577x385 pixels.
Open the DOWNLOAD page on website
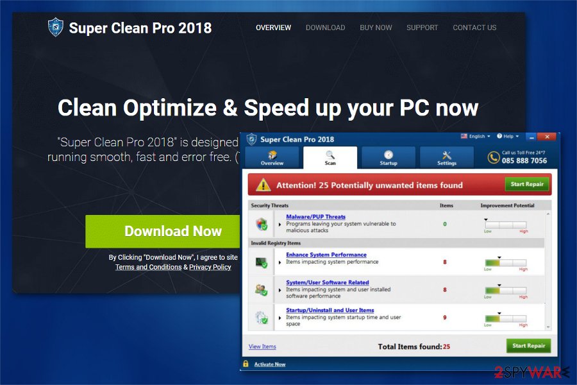pyautogui.click(x=325, y=28)
